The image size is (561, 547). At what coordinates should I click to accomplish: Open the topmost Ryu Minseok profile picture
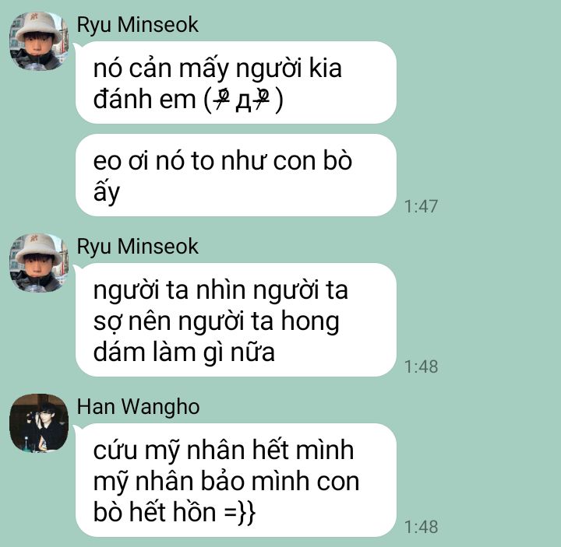click(39, 40)
